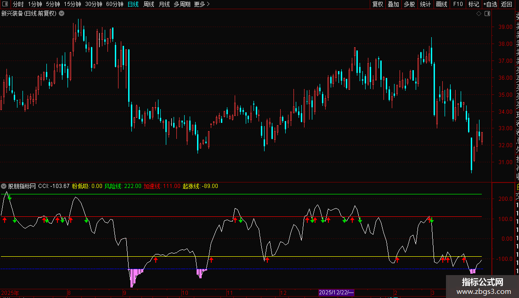Click the 叠加 overlay button

[x=394, y=4]
